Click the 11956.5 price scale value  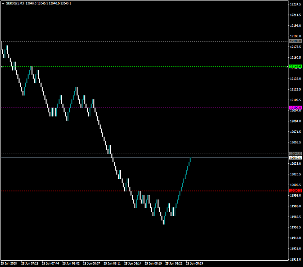(x=295, y=227)
